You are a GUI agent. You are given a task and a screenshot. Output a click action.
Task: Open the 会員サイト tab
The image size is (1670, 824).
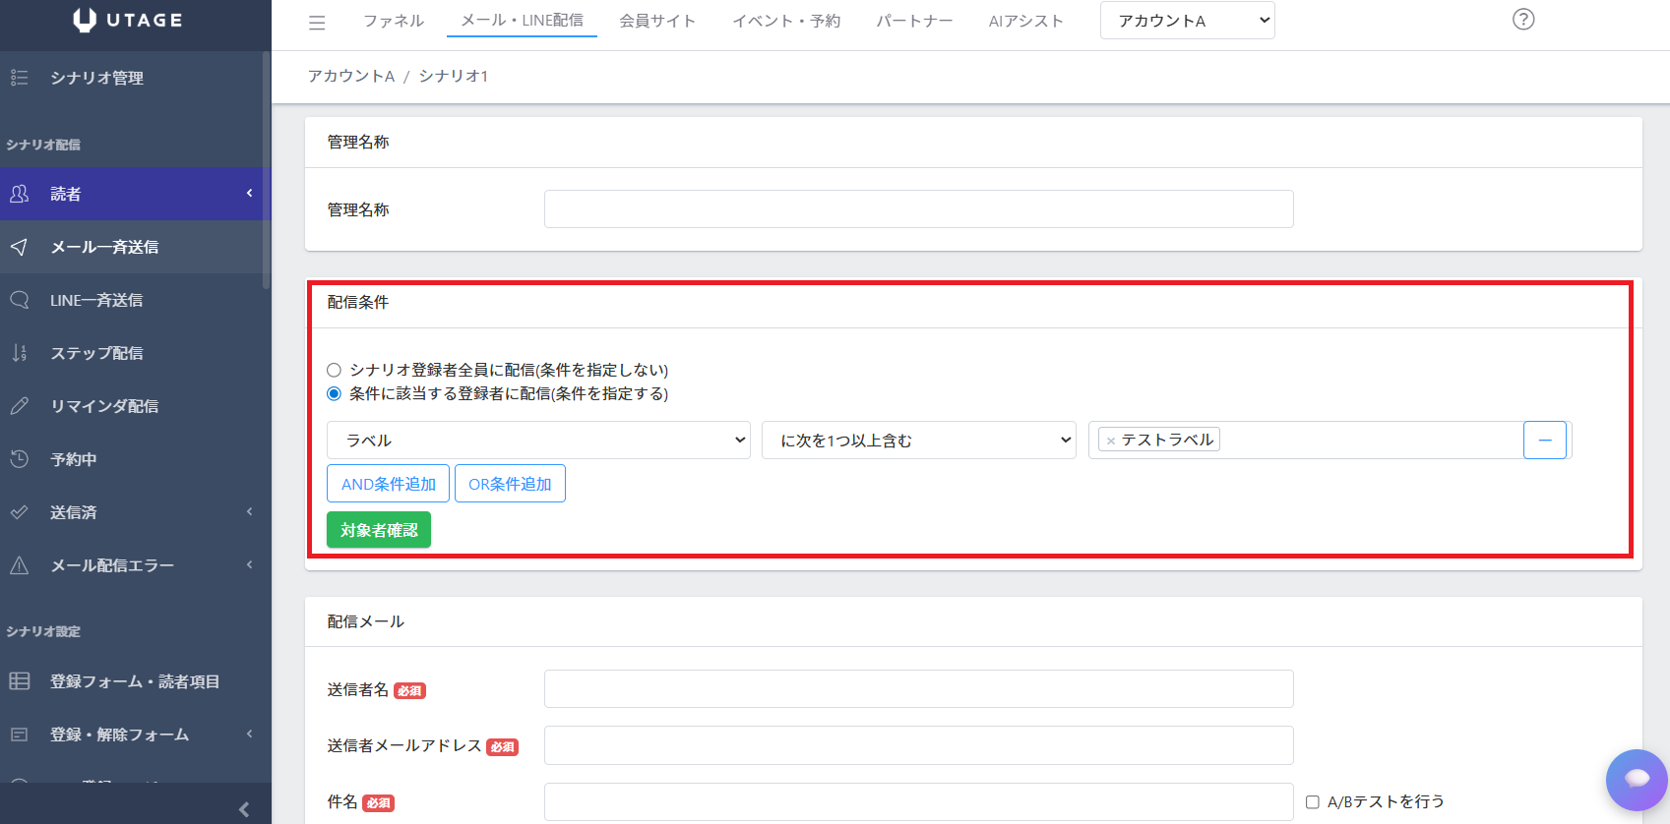click(656, 21)
